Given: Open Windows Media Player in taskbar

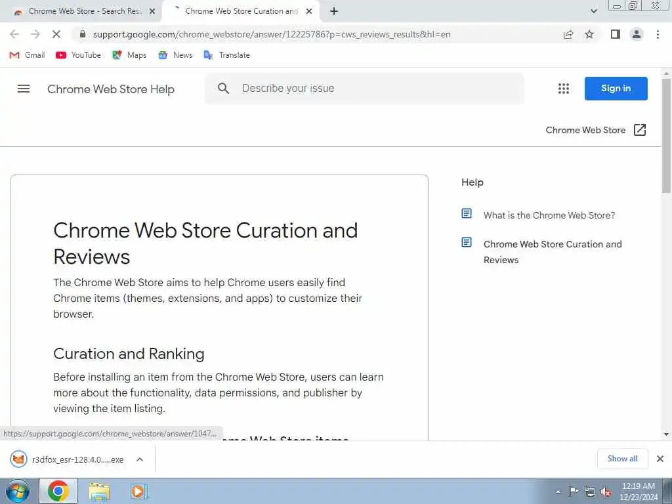Looking at the screenshot, I should click(138, 491).
